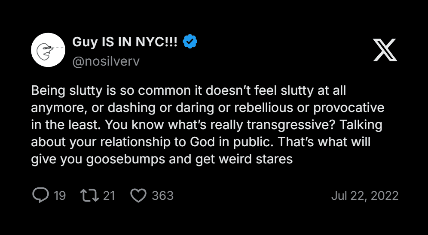Click the reply count 19

[x=60, y=196]
